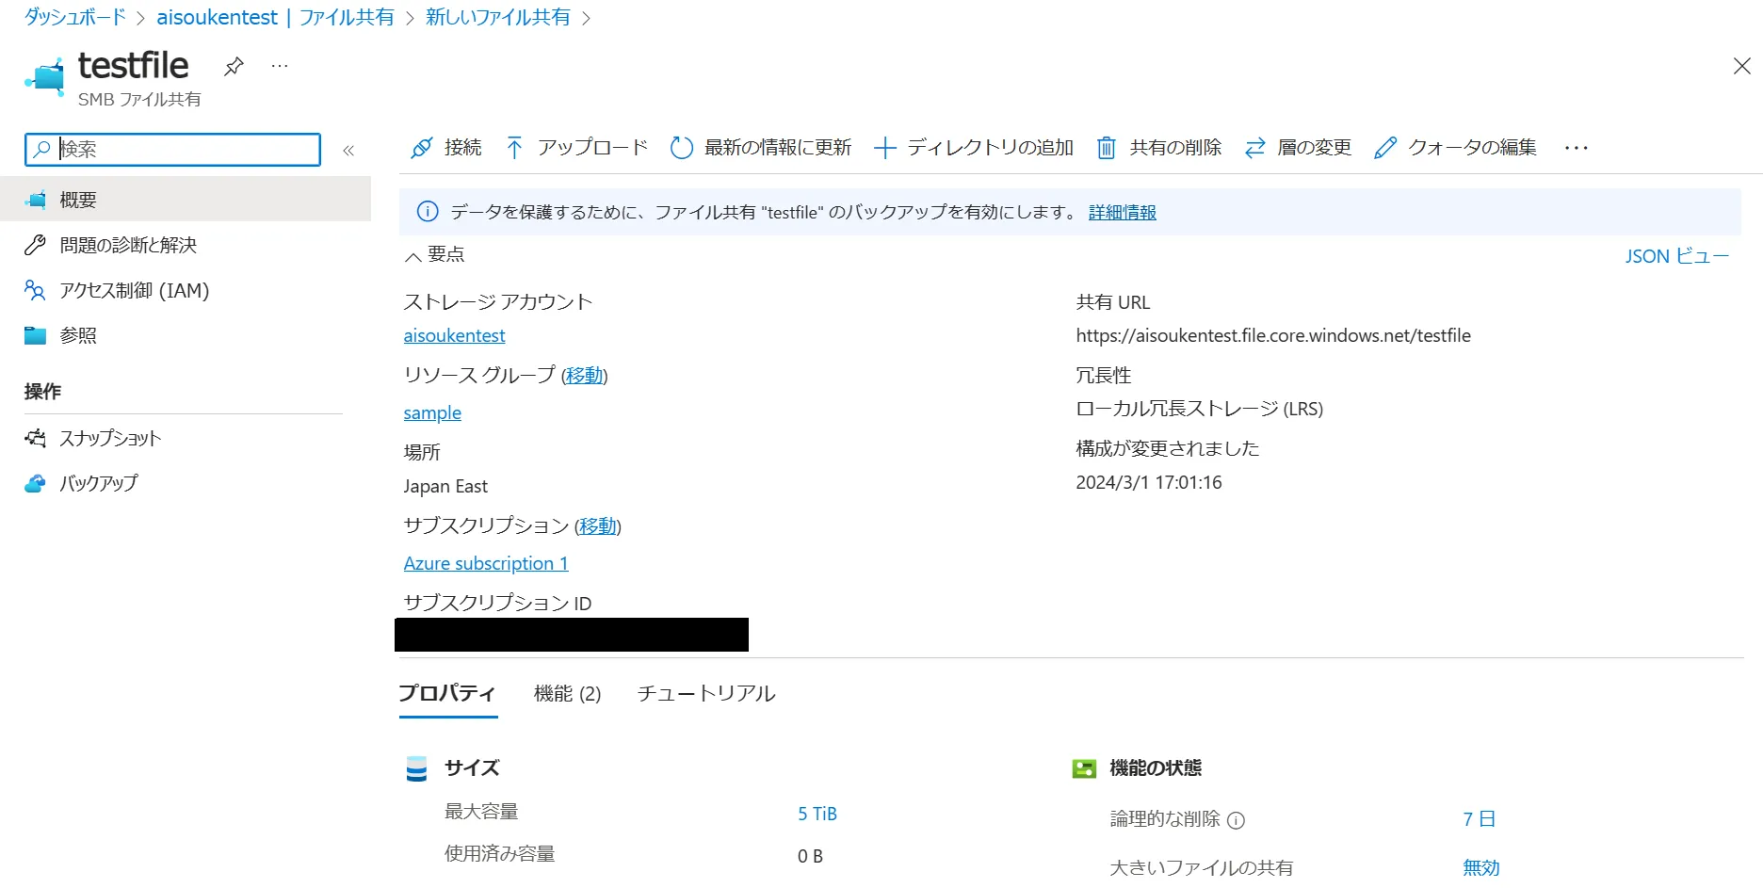The width and height of the screenshot is (1763, 888).
Task: Click the Japan East location text
Action: [445, 486]
